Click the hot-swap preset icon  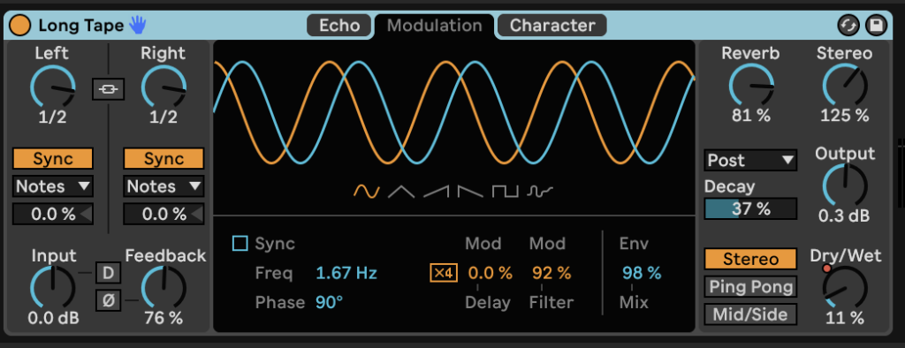click(849, 26)
